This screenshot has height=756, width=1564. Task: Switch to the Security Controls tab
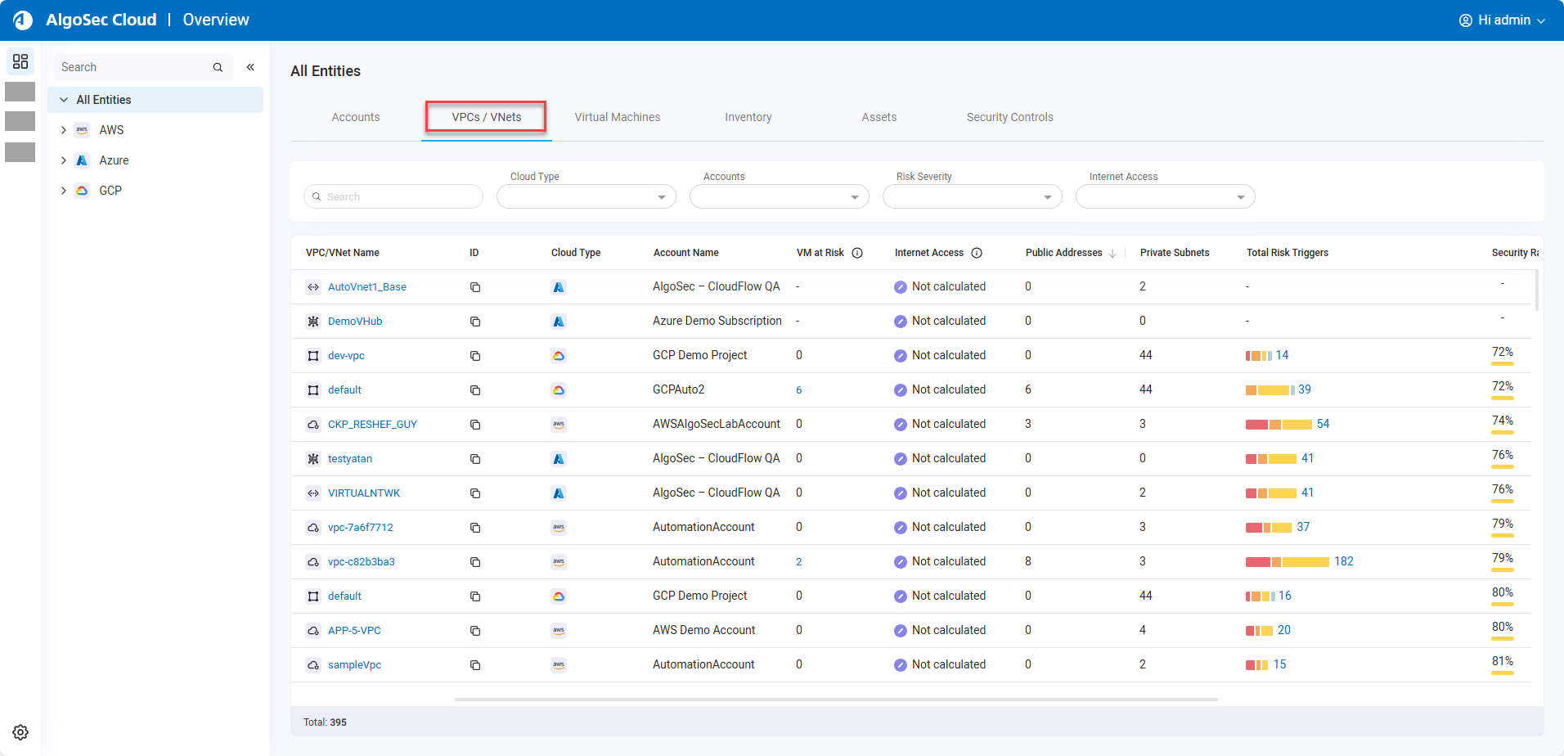[x=1009, y=117]
